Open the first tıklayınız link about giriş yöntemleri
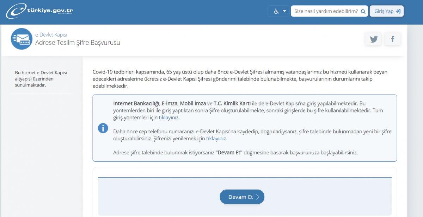This screenshot has width=423, height=217. click(x=168, y=118)
